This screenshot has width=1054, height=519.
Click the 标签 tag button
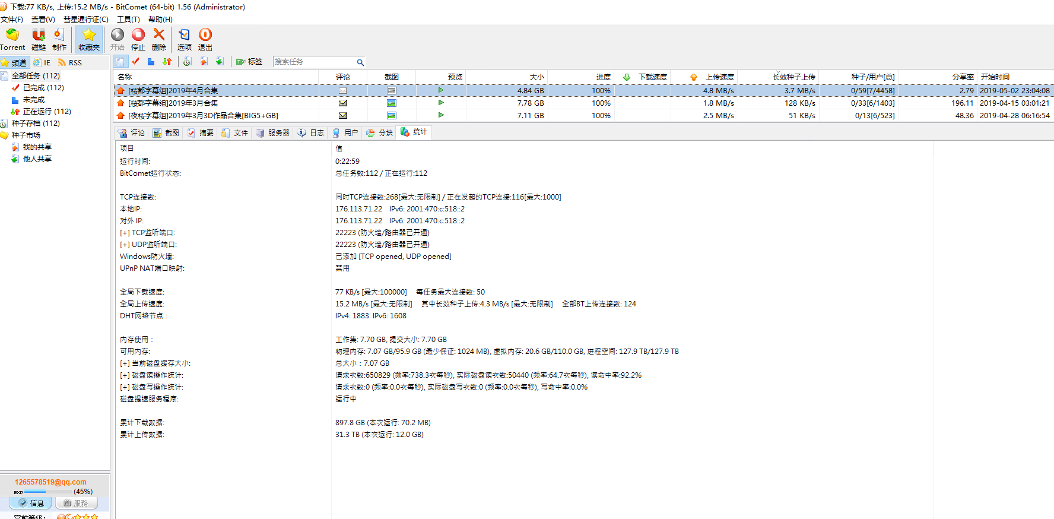click(x=249, y=62)
